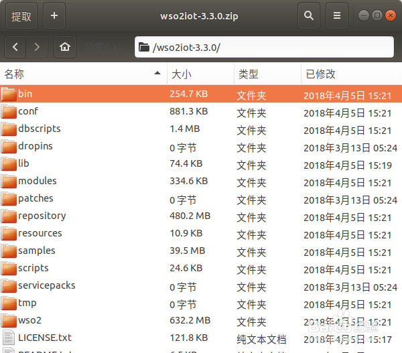Select the dbscripts folder icon
Image resolution: width=402 pixels, height=353 pixels.
[9, 129]
